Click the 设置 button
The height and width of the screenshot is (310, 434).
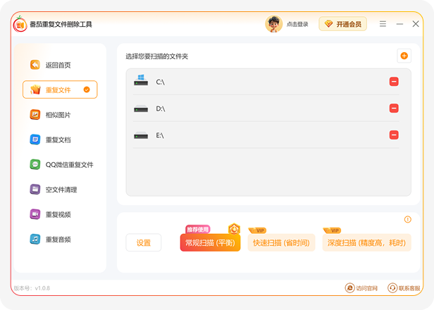(x=144, y=243)
